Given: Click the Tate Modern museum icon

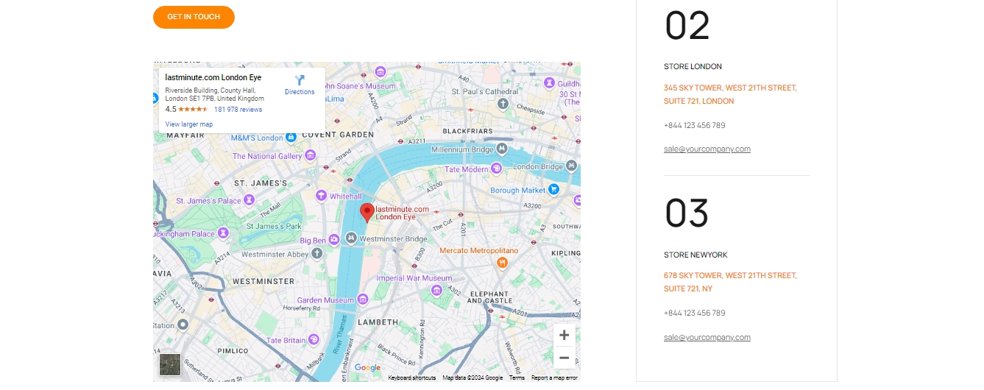Looking at the screenshot, I should pyautogui.click(x=497, y=169).
